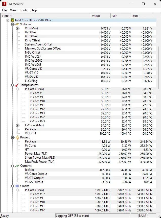Click the Clocks square wave icon
The height and width of the screenshot is (218, 161).
17,186
